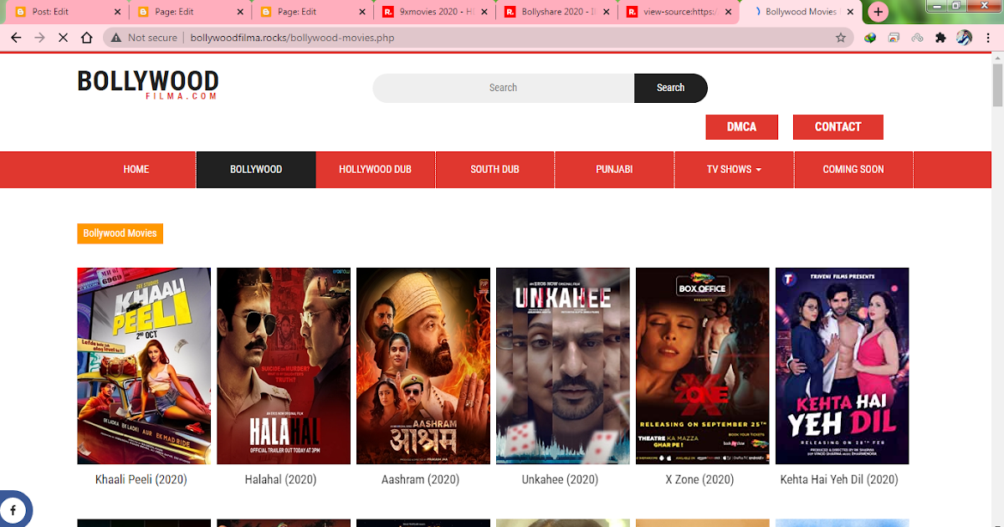Switch to the 9xmovies 2020 tab
Screen dimensions: 1004x527
tap(436, 12)
